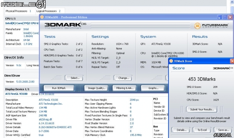Screen dimensions: 234x138
Task: Click the 3DMark06 logo in header
Action: pos(65,25)
